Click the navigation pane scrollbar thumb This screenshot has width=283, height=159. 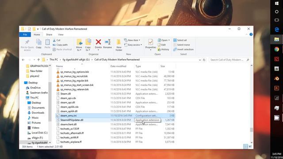[50, 102]
